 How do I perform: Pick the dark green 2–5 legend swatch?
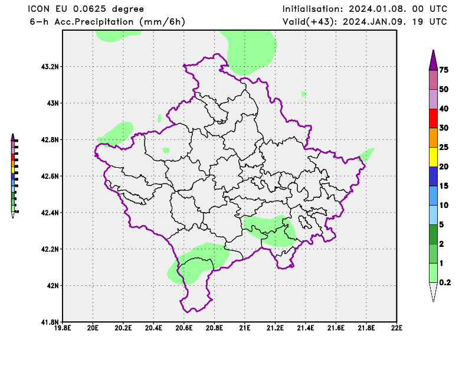click(433, 234)
